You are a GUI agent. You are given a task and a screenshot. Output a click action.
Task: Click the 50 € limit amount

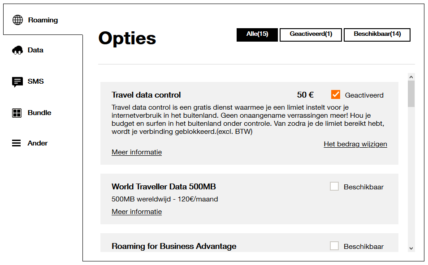[x=305, y=95]
